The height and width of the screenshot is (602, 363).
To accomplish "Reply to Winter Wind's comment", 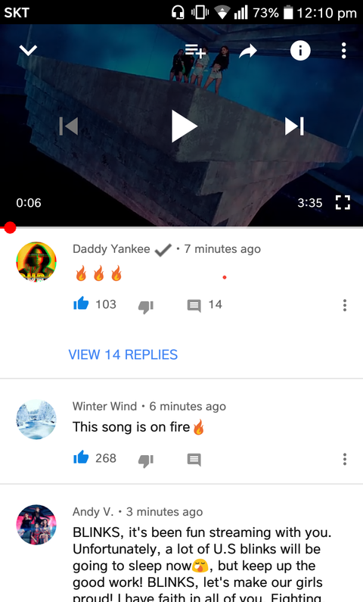I will pos(194,460).
